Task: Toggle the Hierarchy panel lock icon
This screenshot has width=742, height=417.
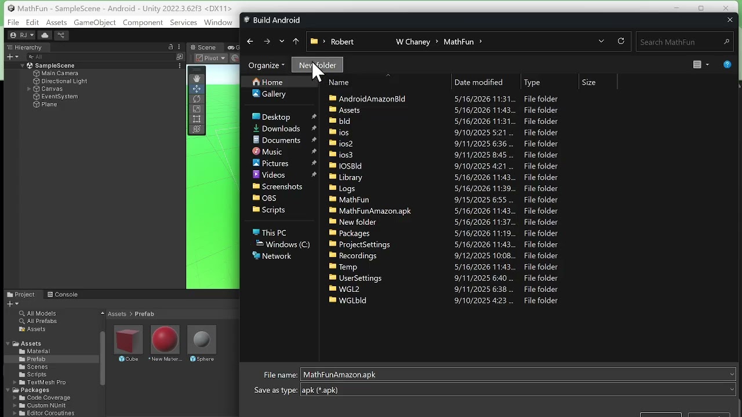Action: (x=170, y=47)
